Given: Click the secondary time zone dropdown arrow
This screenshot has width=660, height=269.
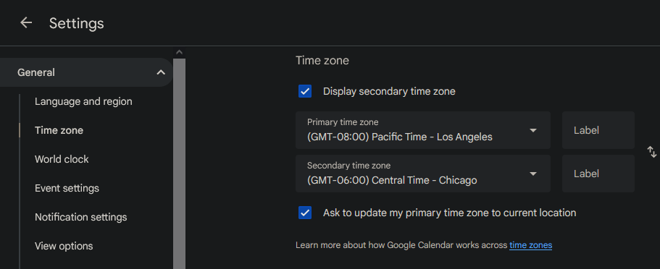Looking at the screenshot, I should [533, 174].
